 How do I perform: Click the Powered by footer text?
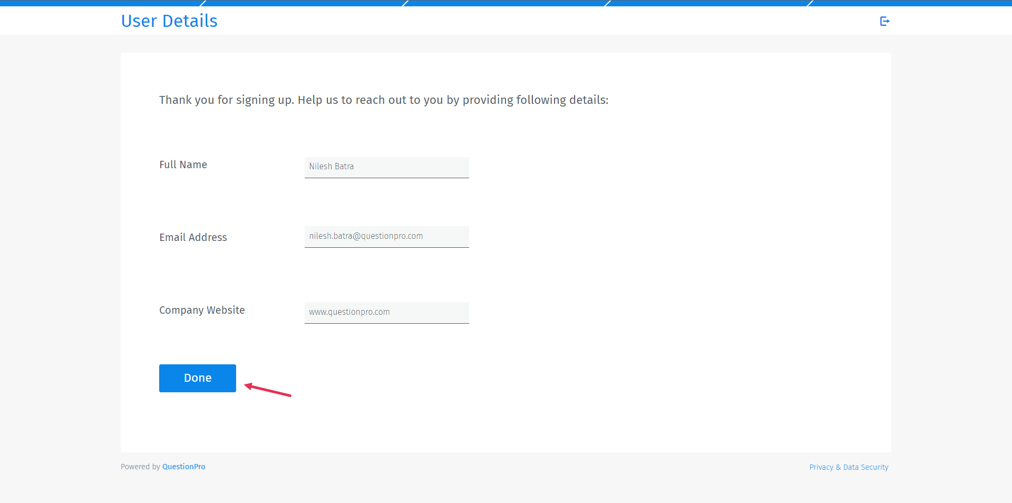140,467
